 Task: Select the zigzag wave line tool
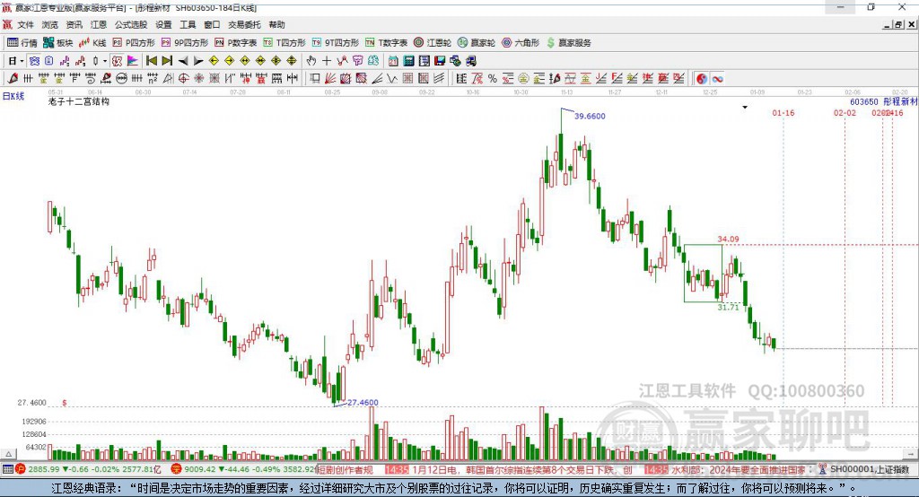[x=391, y=79]
